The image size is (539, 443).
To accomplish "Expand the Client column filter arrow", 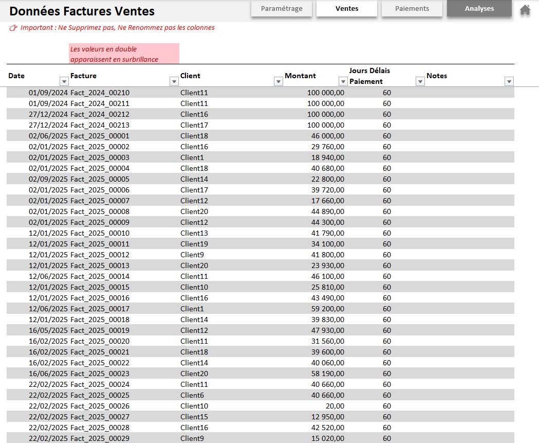I will tap(278, 81).
